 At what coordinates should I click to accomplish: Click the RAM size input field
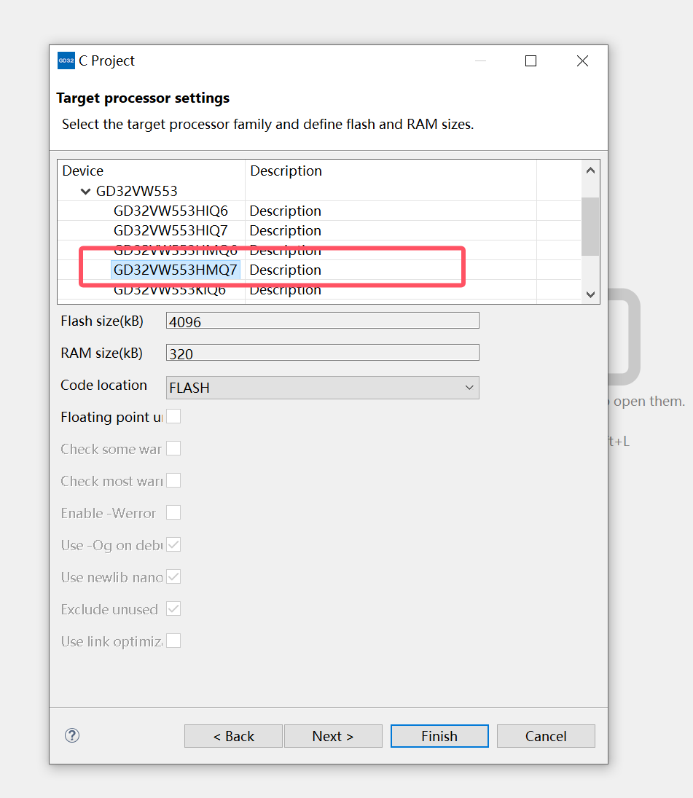click(x=322, y=353)
